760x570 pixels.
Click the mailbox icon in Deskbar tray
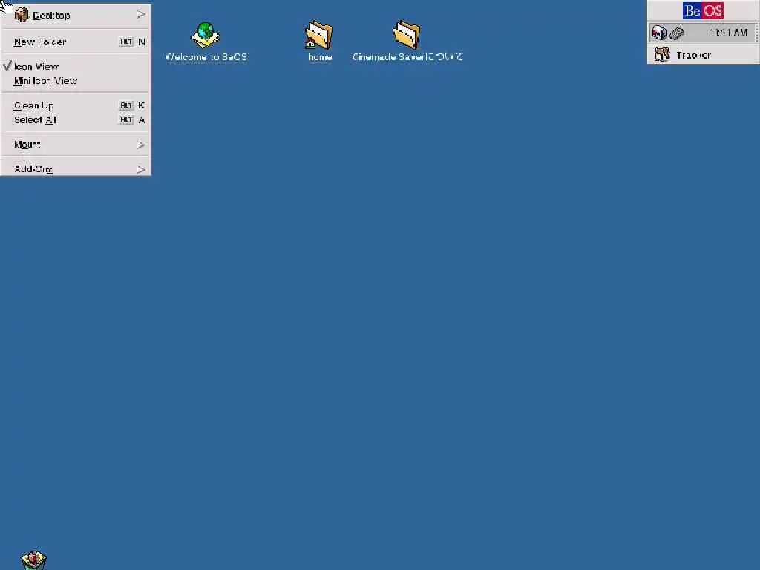pyautogui.click(x=659, y=33)
